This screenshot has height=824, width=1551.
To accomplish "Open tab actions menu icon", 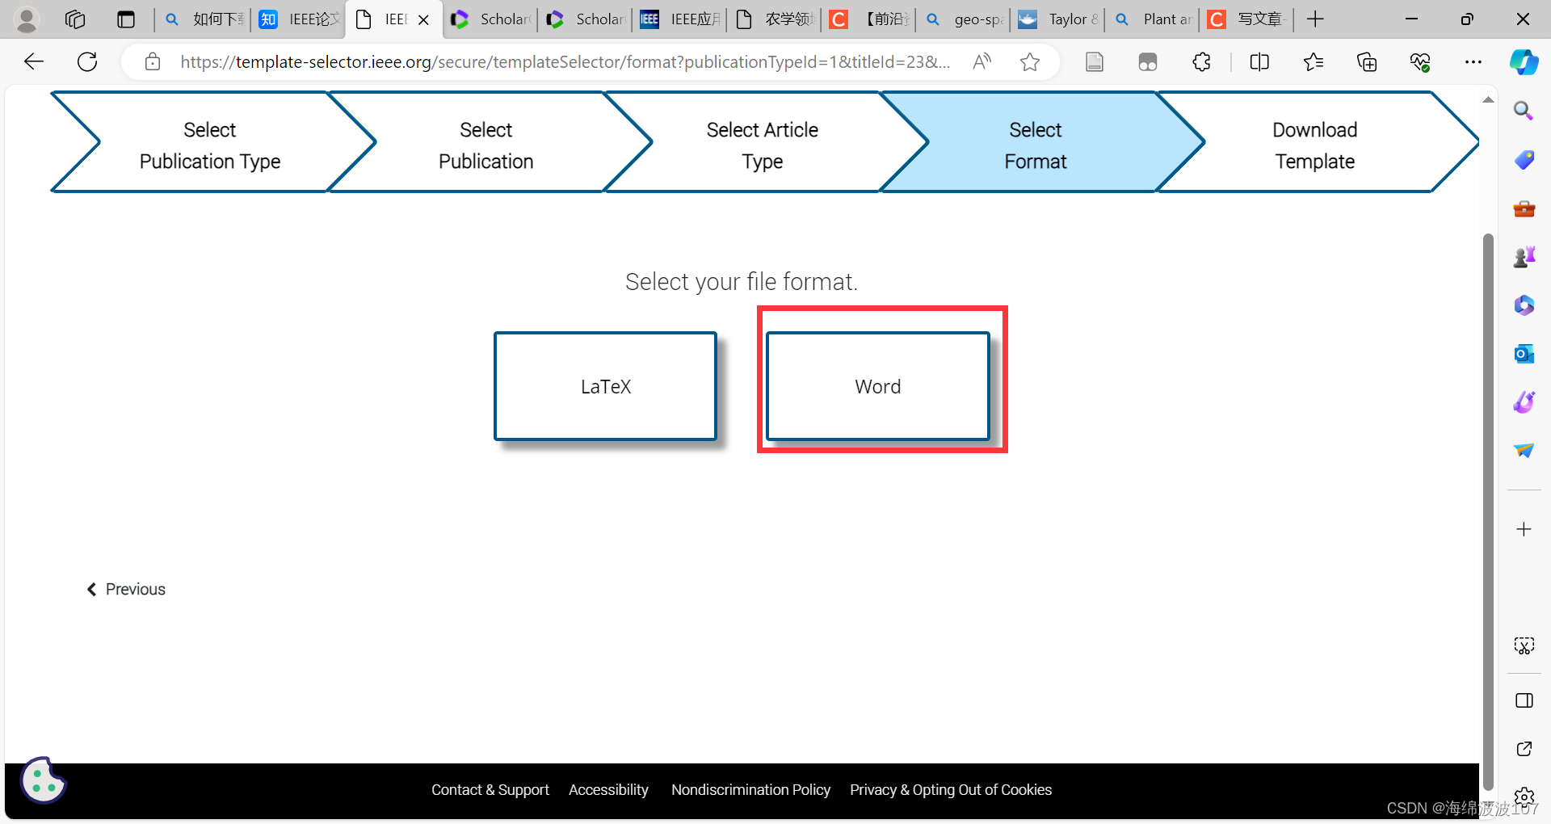I will [x=126, y=19].
